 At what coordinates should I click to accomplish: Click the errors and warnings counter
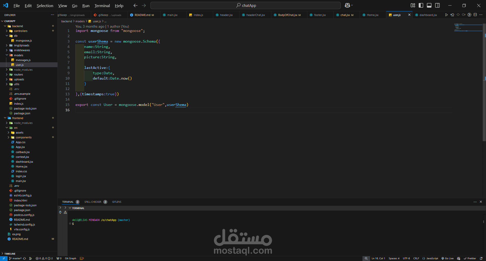(44, 258)
